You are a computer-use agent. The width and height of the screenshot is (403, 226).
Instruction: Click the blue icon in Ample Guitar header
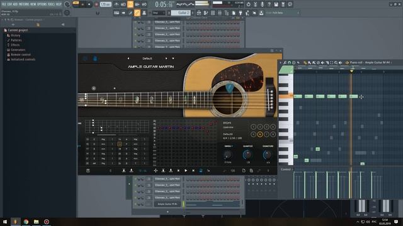(x=95, y=58)
